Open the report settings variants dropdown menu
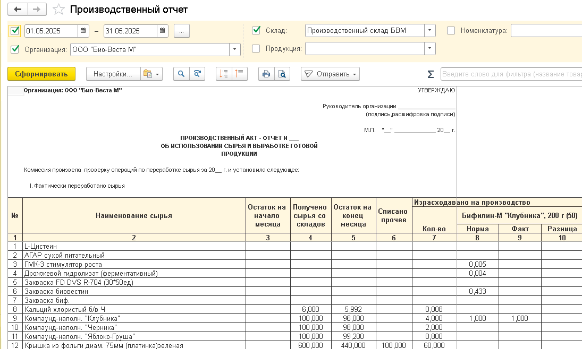Image resolution: width=582 pixels, height=349 pixels. coord(151,74)
